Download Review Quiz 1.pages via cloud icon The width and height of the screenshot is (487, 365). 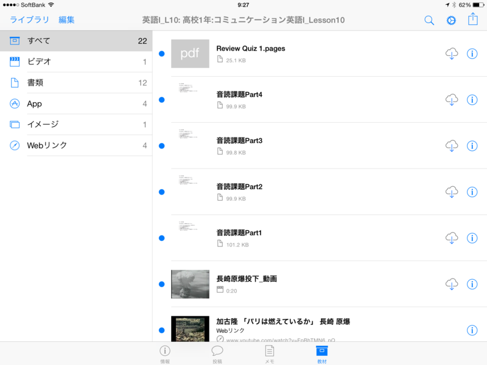pyautogui.click(x=452, y=54)
